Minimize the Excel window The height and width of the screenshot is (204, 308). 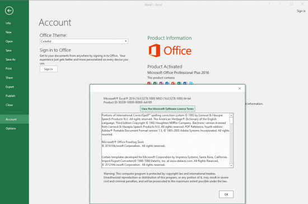[x=281, y=4]
